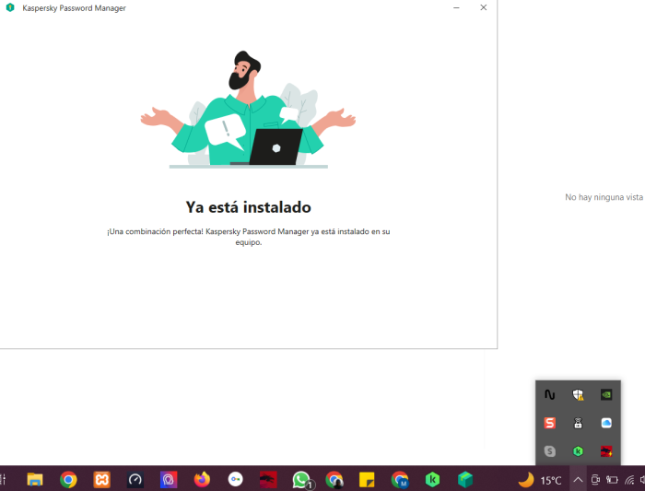Viewport: 645px width, 491px height.
Task: Collapse the hidden tray icons overflow arrow
Action: point(578,480)
